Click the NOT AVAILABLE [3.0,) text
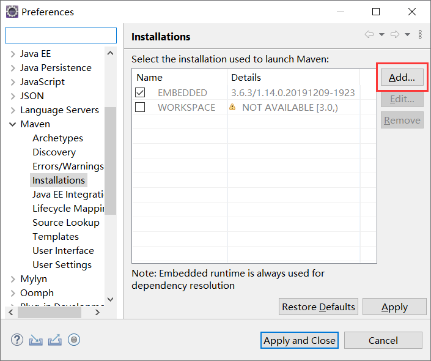This screenshot has width=431, height=361. (290, 107)
